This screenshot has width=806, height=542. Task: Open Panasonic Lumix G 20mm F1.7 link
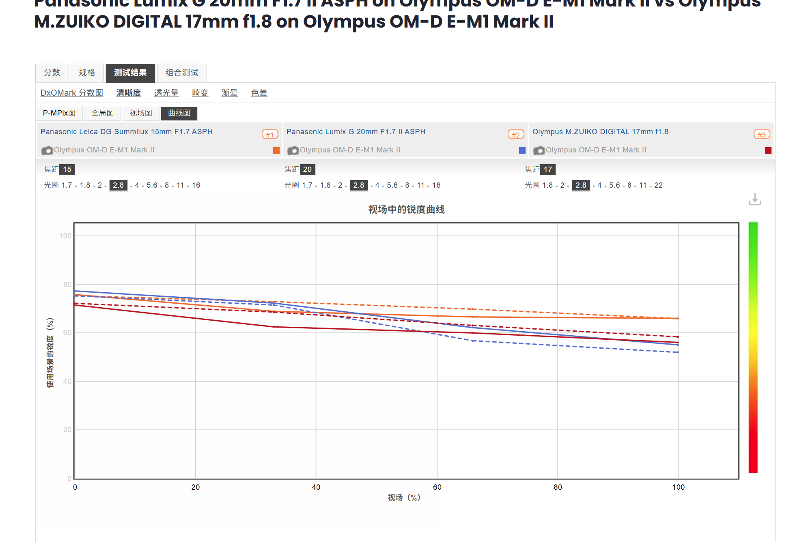coord(356,132)
